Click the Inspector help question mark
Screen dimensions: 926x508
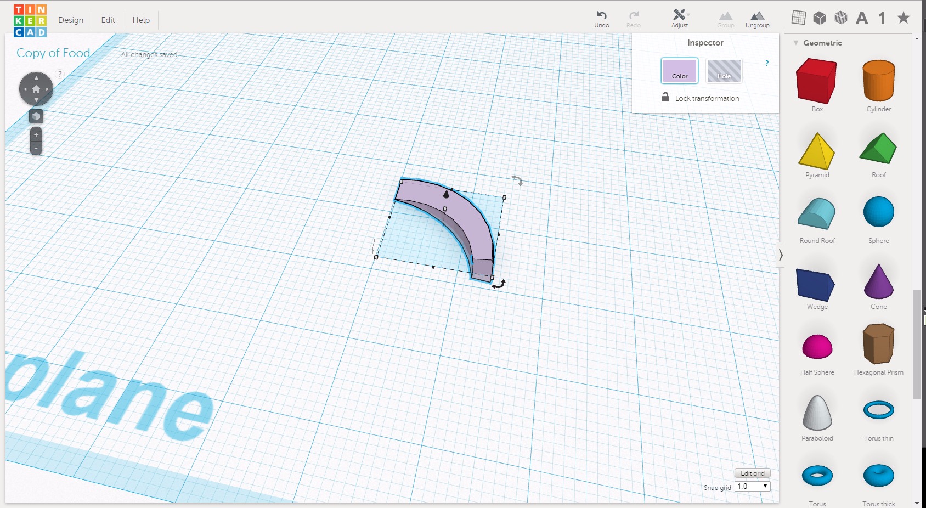pyautogui.click(x=767, y=63)
